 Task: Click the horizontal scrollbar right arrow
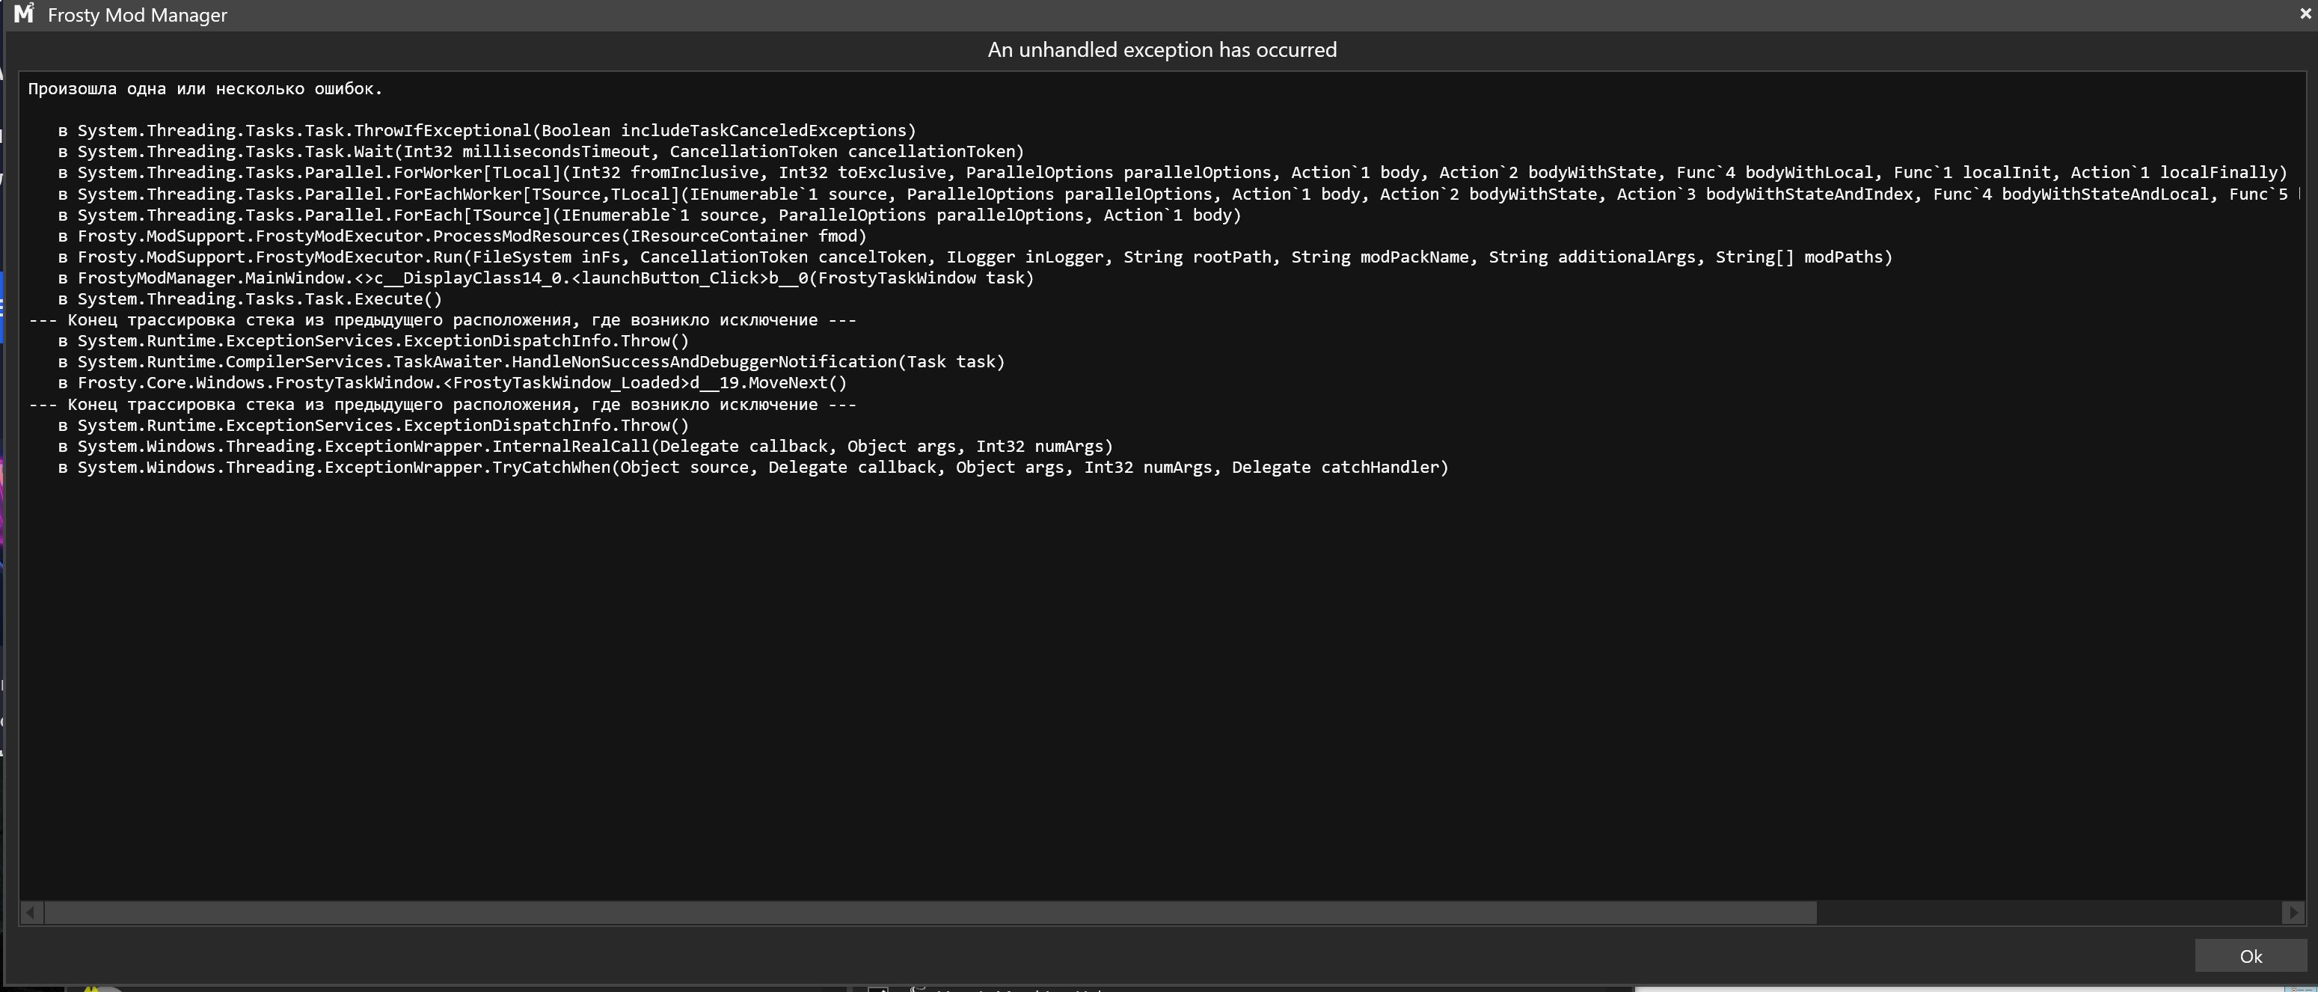pyautogui.click(x=2293, y=913)
